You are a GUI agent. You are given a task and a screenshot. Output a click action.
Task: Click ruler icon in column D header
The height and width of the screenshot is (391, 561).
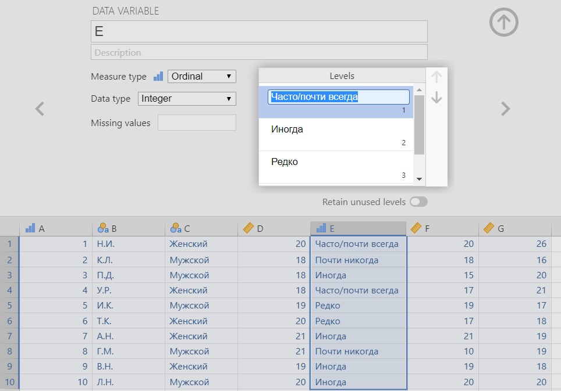[248, 228]
